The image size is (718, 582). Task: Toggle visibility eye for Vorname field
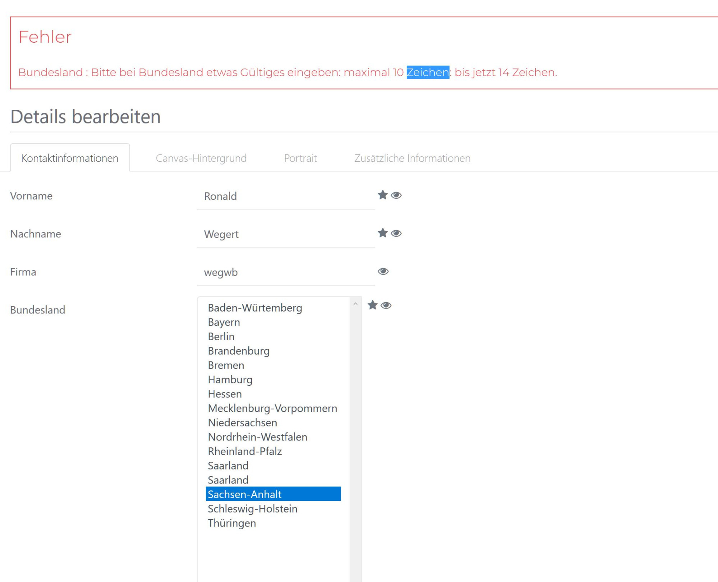tap(396, 195)
